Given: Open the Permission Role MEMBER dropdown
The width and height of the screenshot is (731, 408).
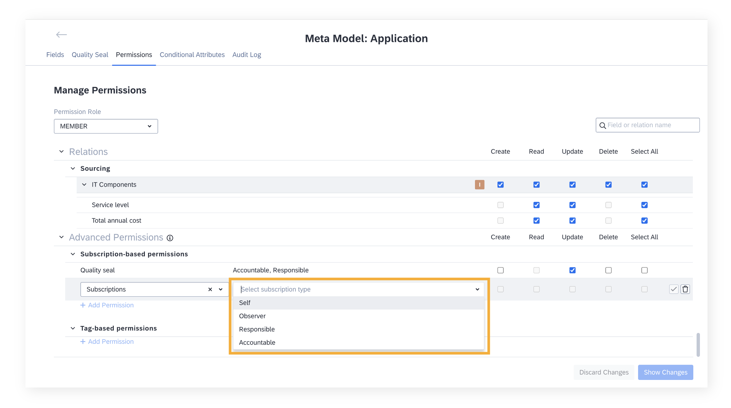Looking at the screenshot, I should (x=106, y=126).
